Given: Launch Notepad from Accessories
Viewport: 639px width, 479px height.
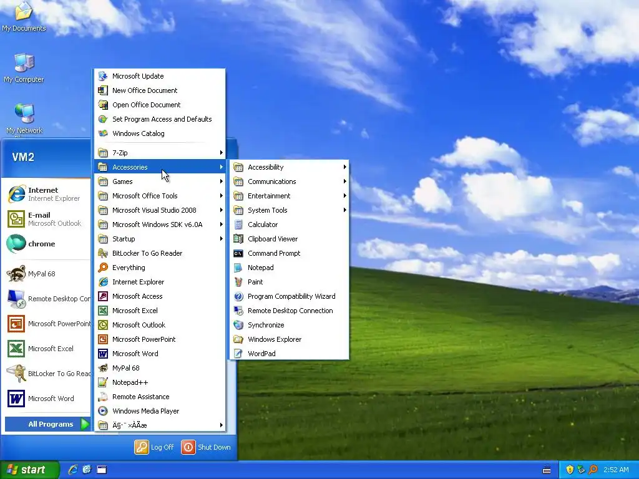Looking at the screenshot, I should coord(289,268).
